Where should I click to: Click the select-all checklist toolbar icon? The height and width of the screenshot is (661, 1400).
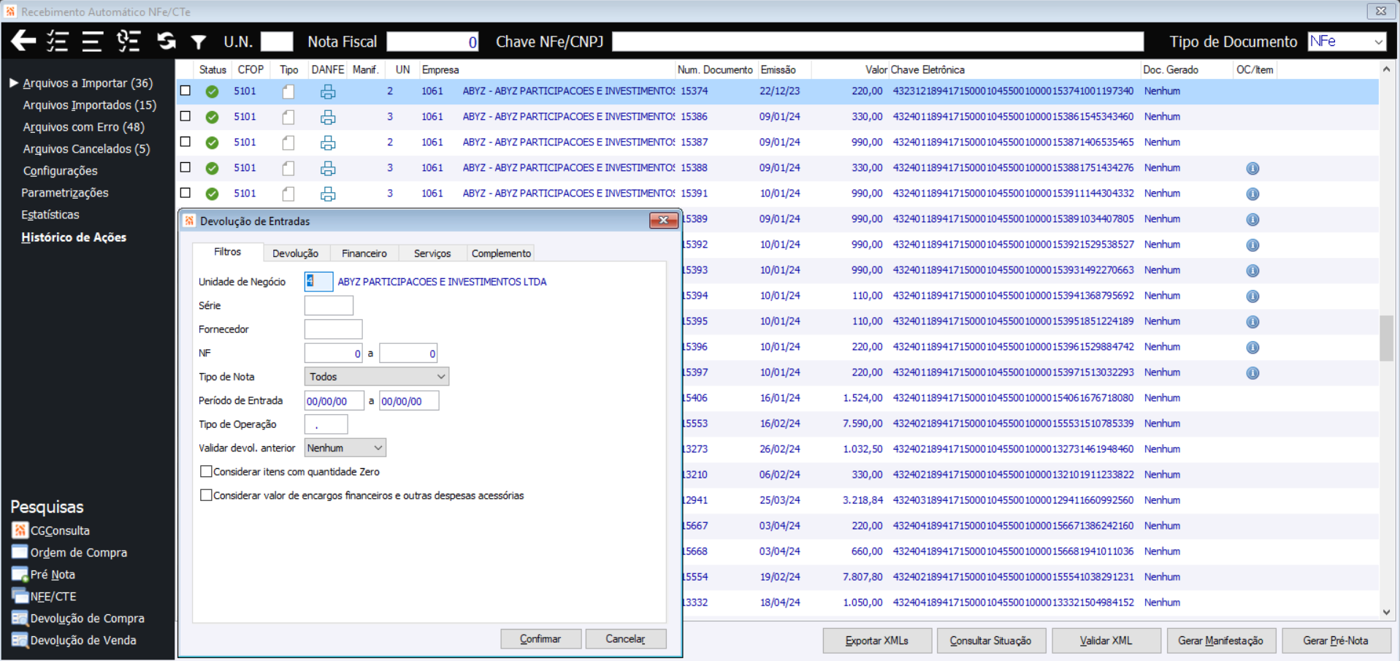coord(58,41)
